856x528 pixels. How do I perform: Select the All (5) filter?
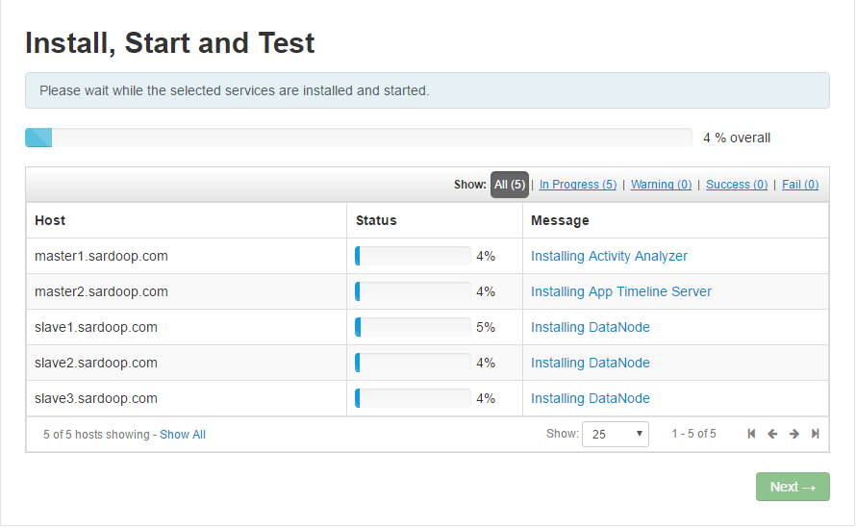[510, 185]
